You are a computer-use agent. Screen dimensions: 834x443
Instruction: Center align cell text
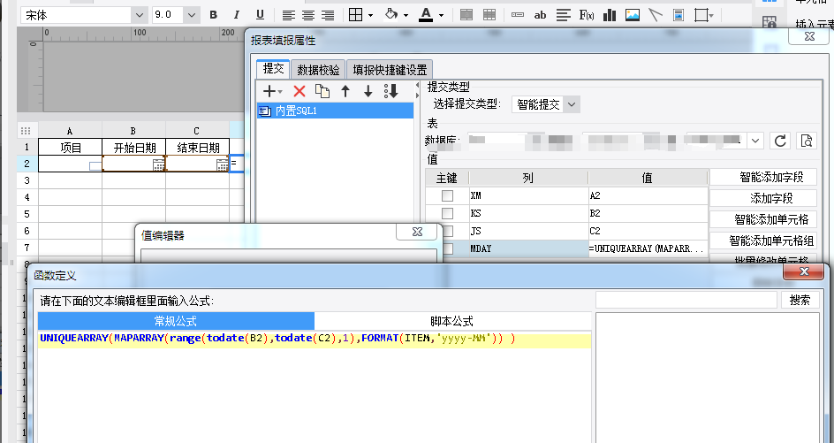pyautogui.click(x=308, y=15)
